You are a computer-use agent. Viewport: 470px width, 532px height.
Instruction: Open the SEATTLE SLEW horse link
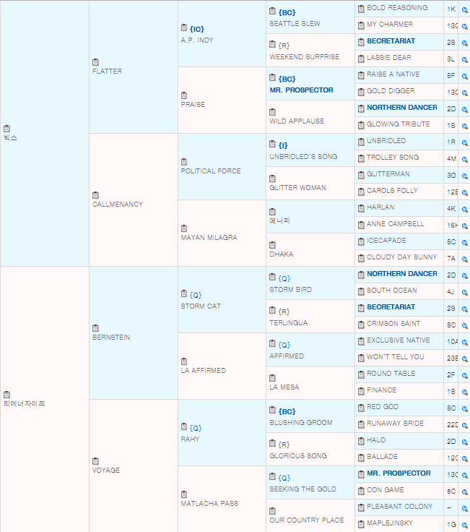[x=295, y=24]
